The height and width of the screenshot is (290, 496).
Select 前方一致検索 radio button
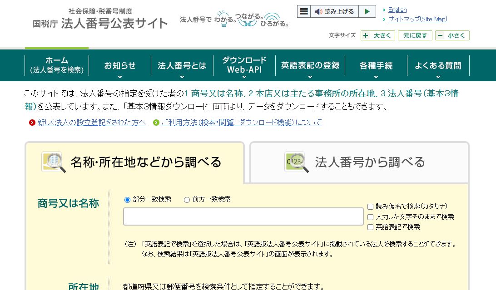pos(187,200)
